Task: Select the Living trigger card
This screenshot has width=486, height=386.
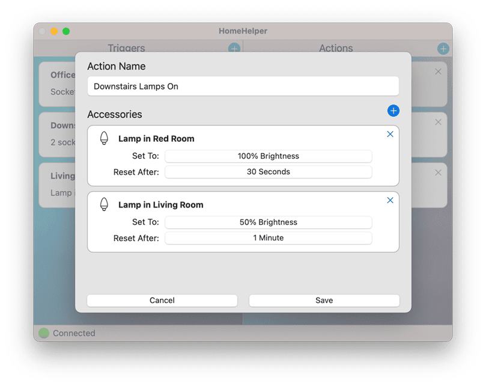Action: tap(58, 184)
